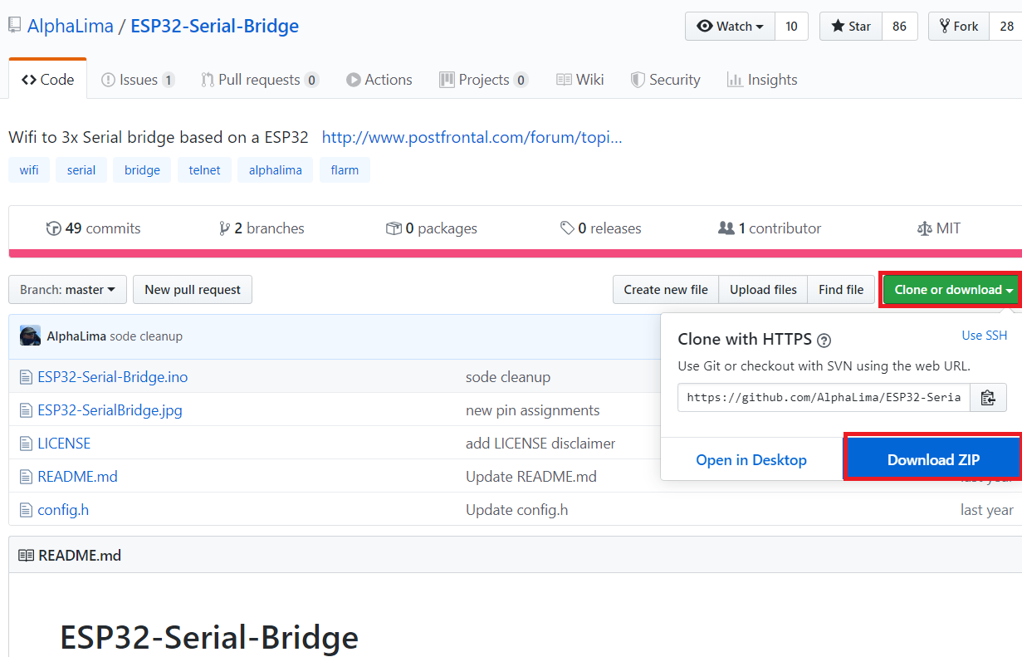The height and width of the screenshot is (657, 1022).
Task: Click the help icon beside Clone with HTTPS
Action: point(824,340)
